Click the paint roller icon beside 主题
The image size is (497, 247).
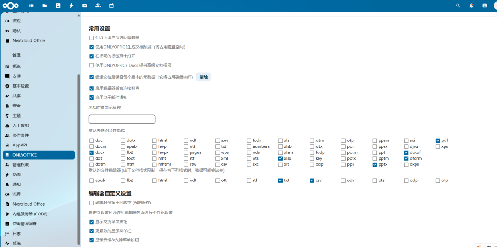coord(7,115)
